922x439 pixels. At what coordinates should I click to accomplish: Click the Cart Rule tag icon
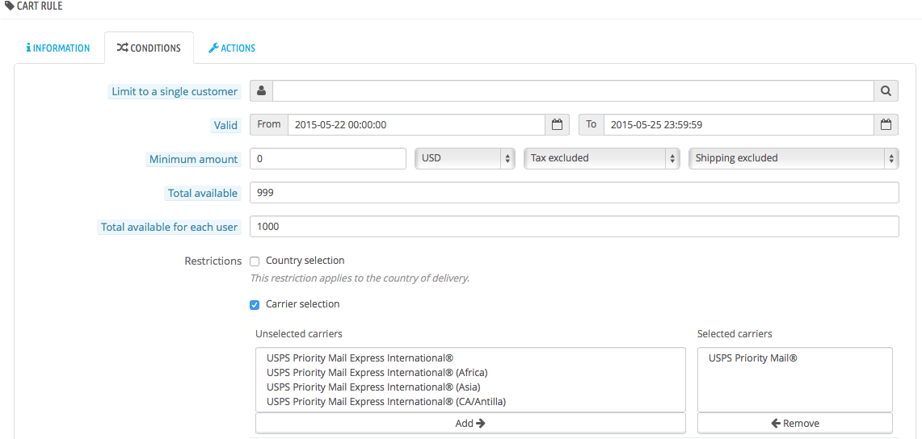point(10,6)
